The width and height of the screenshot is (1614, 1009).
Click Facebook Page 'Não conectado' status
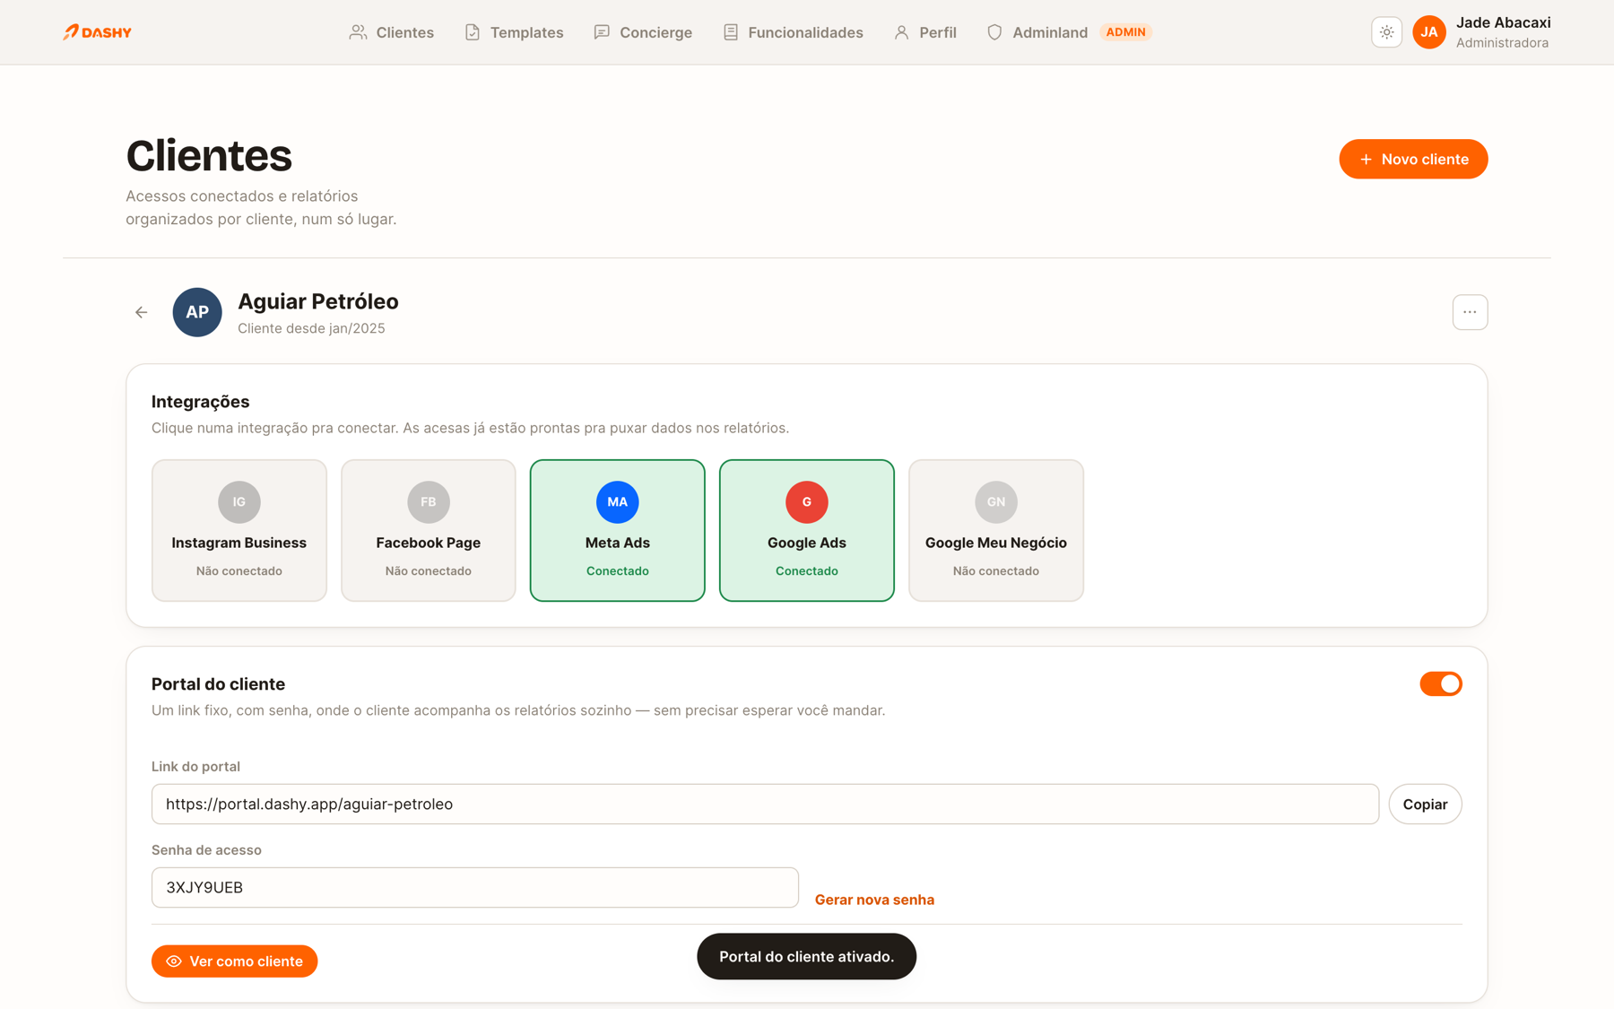[x=429, y=570]
